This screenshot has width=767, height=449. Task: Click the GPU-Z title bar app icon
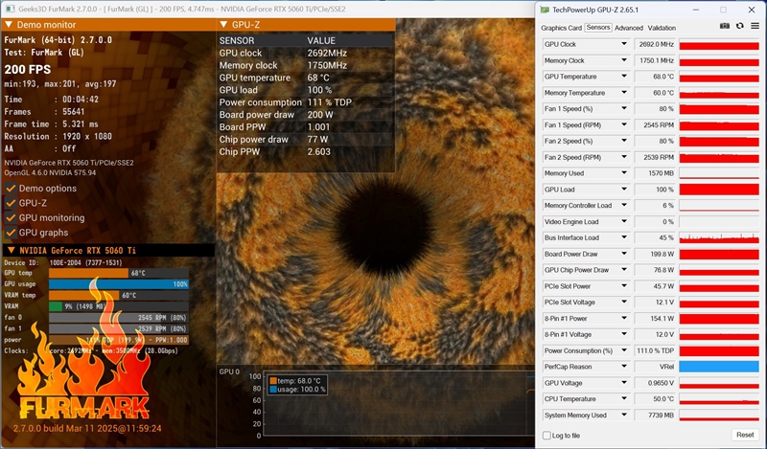click(545, 9)
